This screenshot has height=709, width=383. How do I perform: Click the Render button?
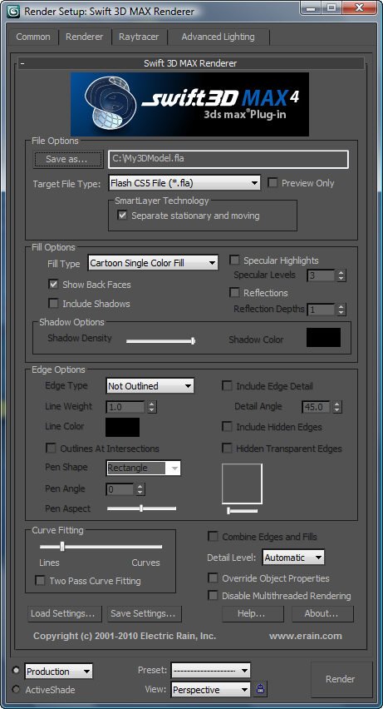coord(340,679)
